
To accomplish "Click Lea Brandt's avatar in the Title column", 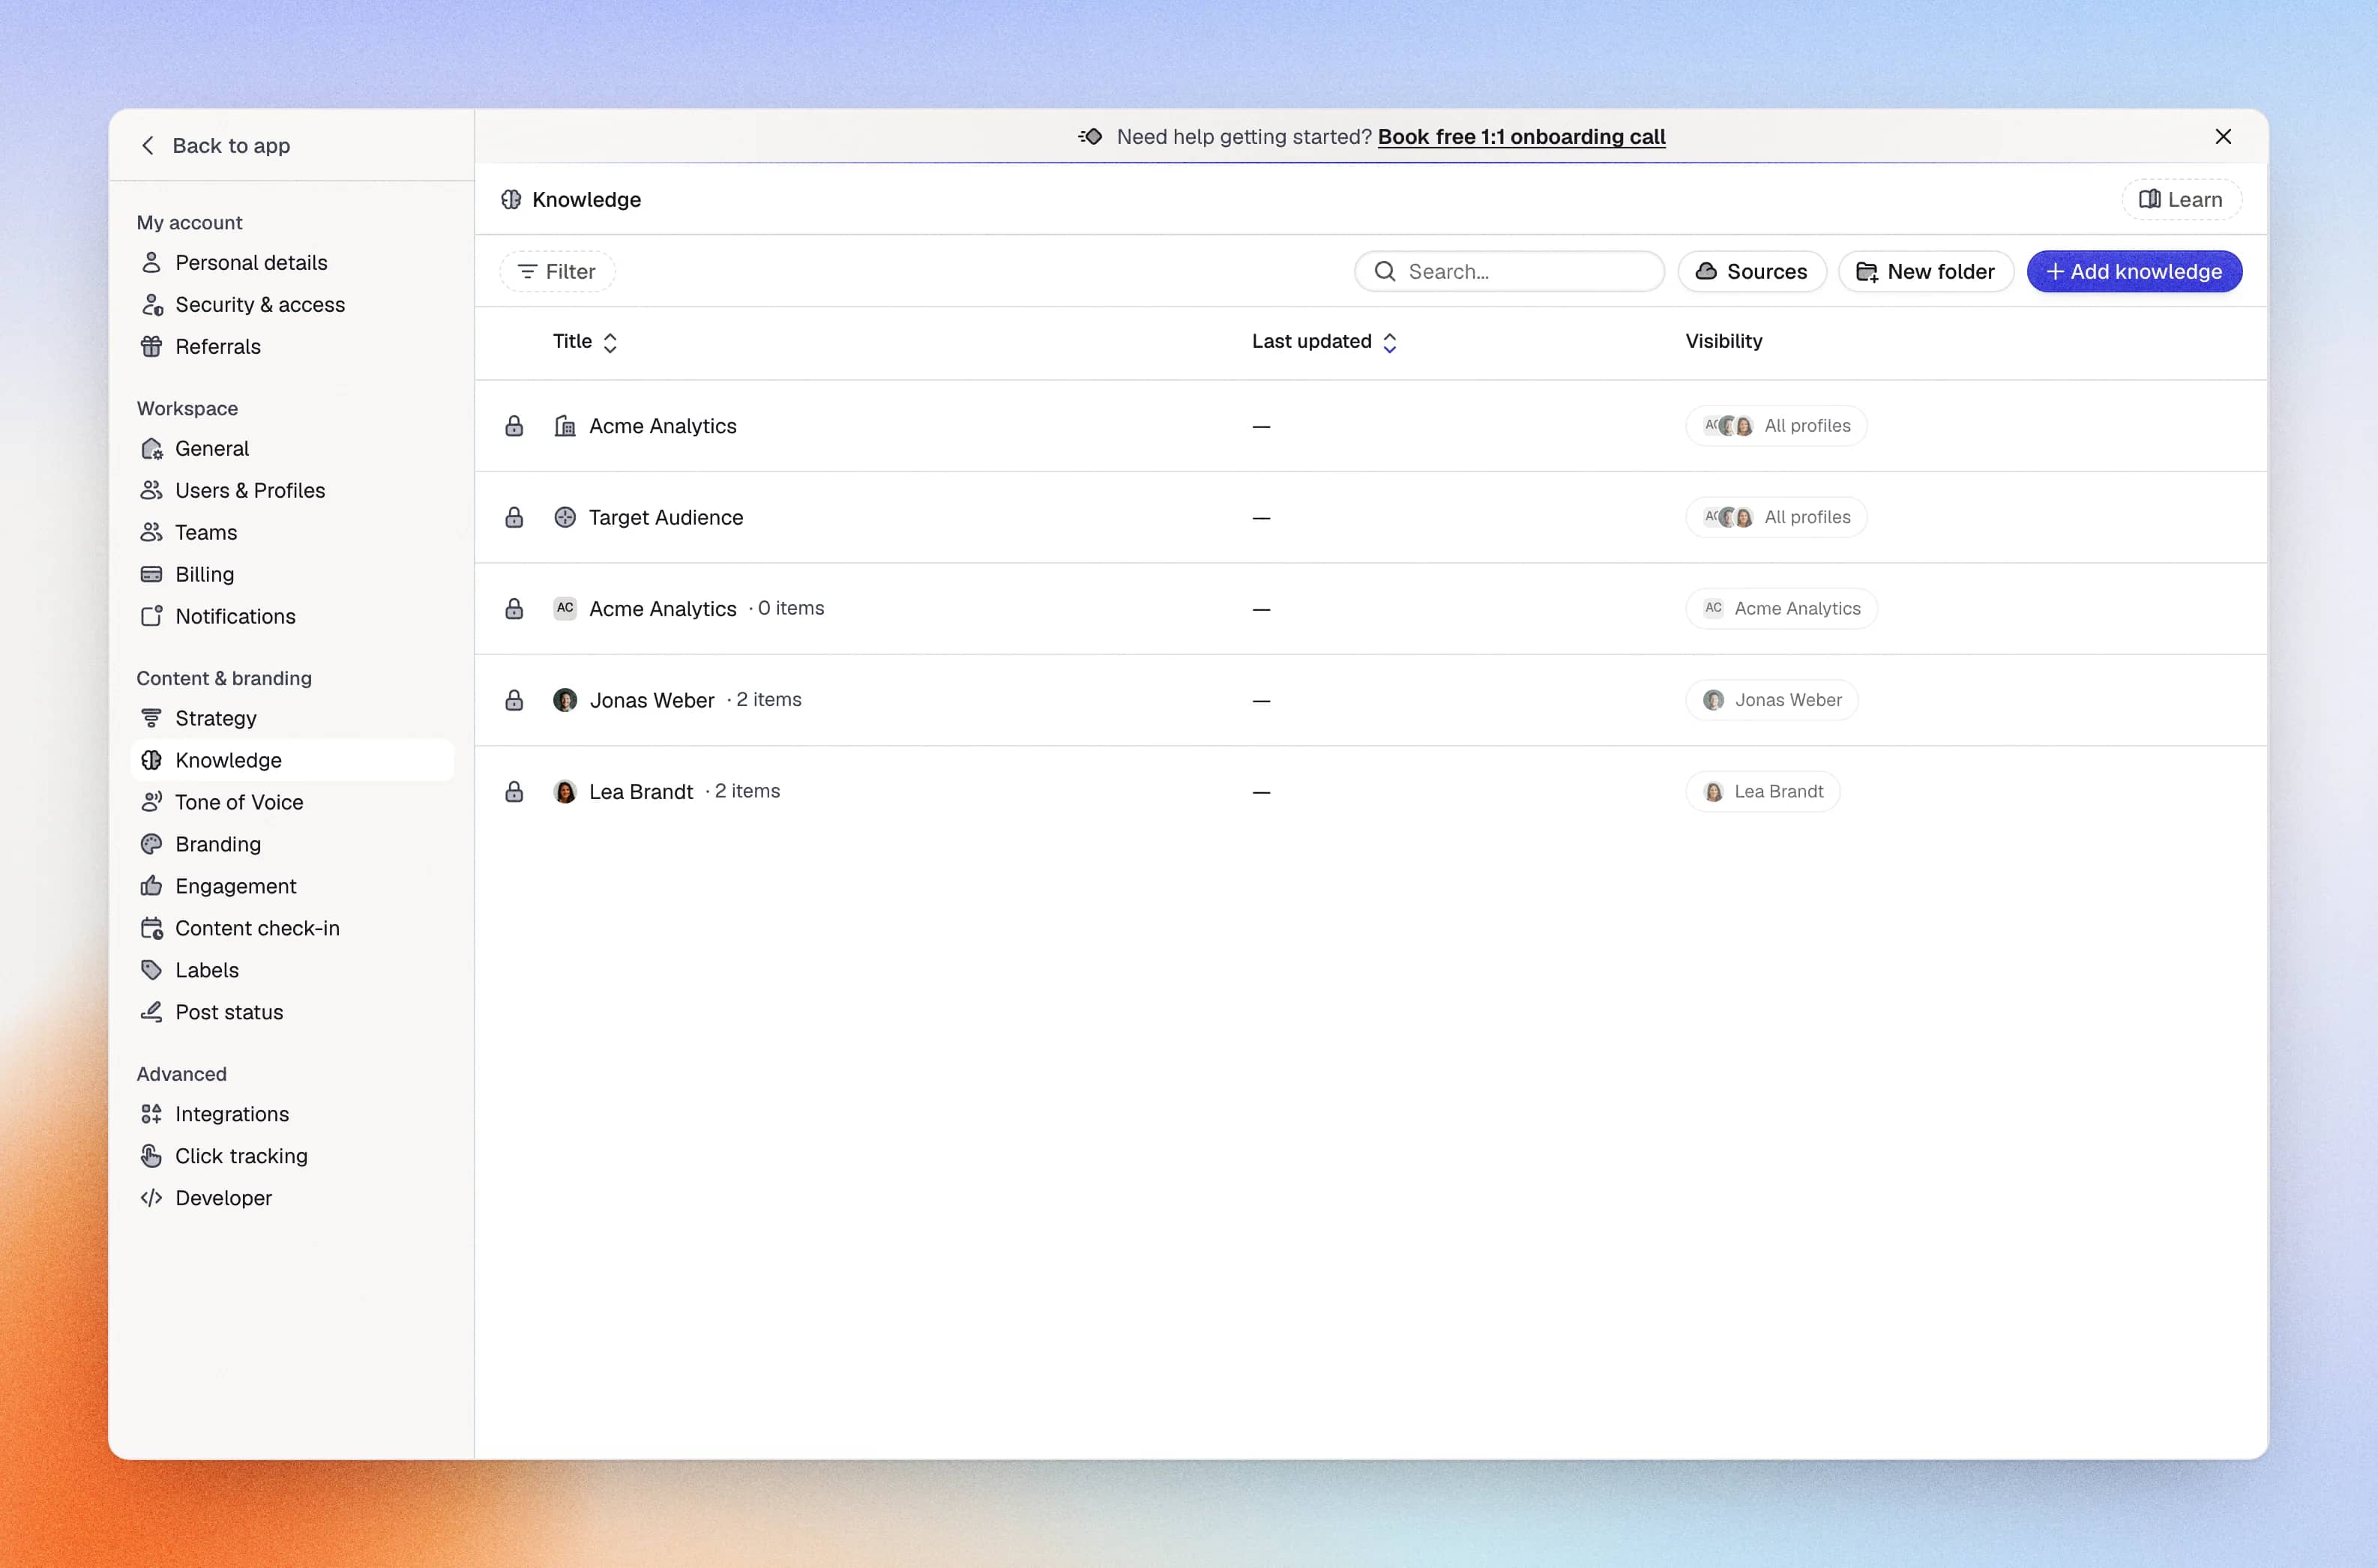I will [x=565, y=791].
